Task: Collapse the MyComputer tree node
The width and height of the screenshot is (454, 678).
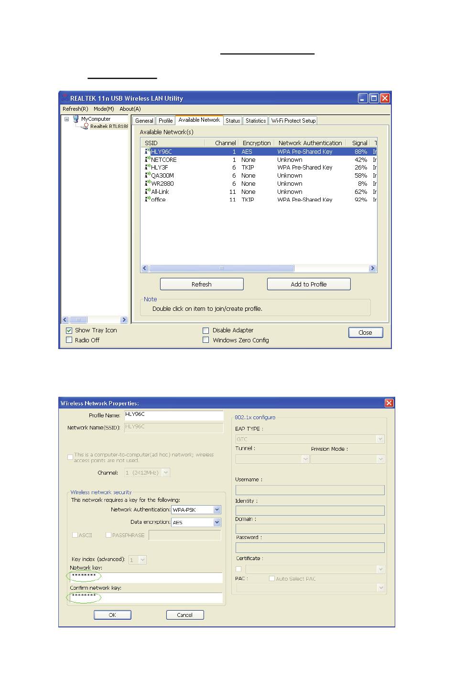Action: click(67, 119)
